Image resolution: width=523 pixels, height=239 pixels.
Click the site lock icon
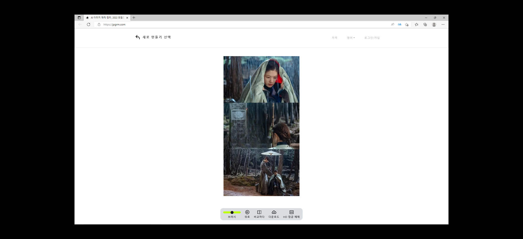tap(99, 24)
